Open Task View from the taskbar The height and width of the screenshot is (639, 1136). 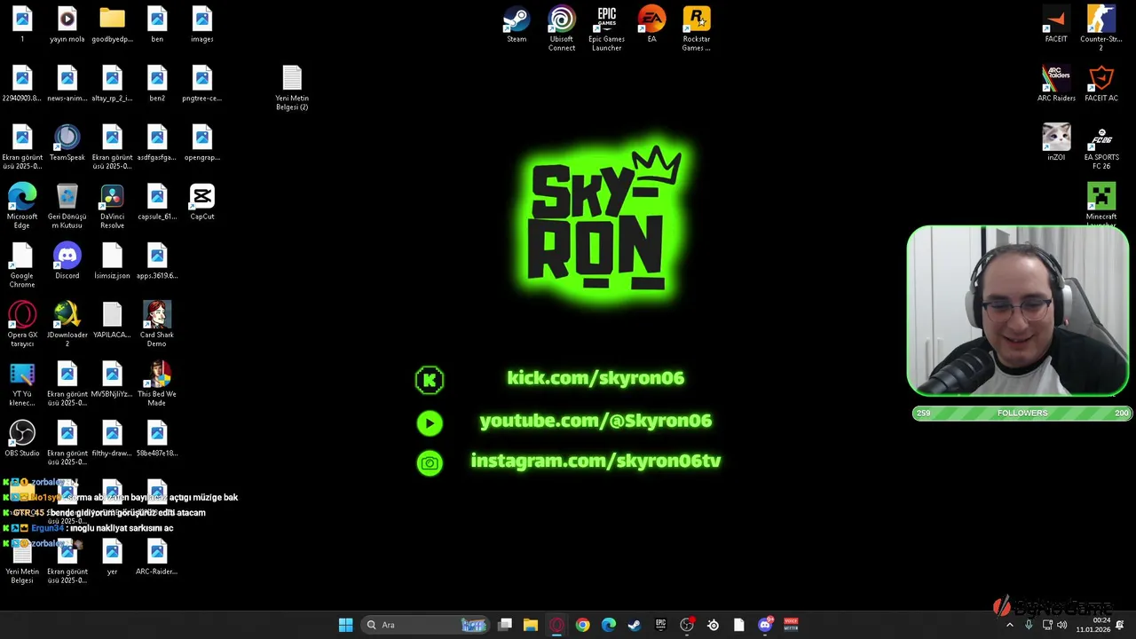[505, 625]
